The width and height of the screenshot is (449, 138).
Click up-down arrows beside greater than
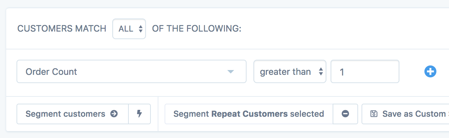[321, 72]
